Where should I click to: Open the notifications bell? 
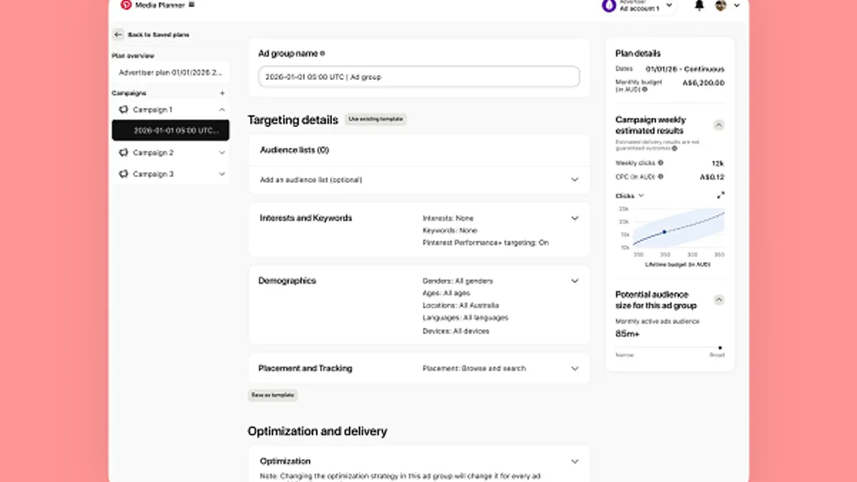point(699,6)
